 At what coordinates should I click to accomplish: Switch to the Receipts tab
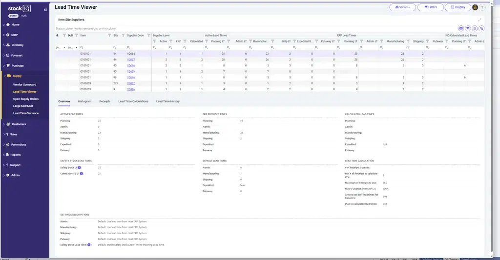(x=104, y=101)
